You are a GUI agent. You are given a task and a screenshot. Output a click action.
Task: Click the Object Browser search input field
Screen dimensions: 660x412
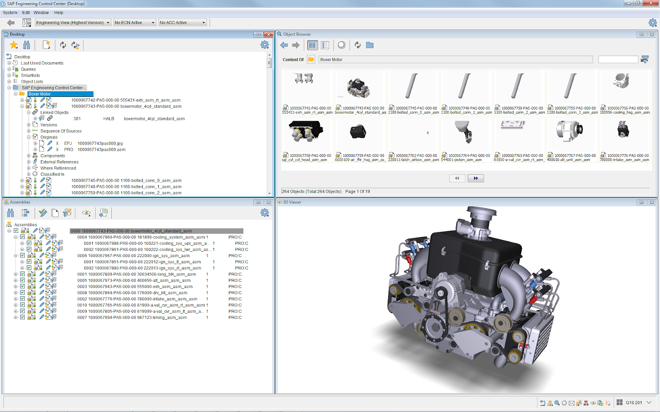click(618, 59)
